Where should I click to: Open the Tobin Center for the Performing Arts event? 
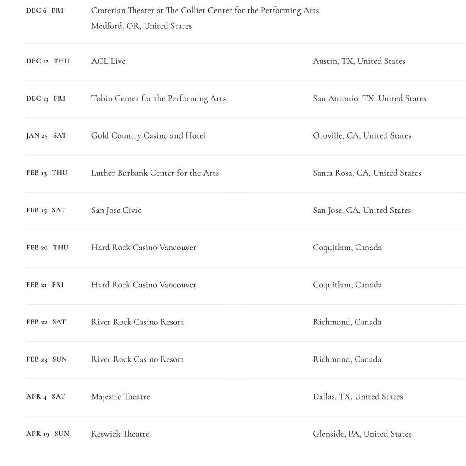[158, 99]
